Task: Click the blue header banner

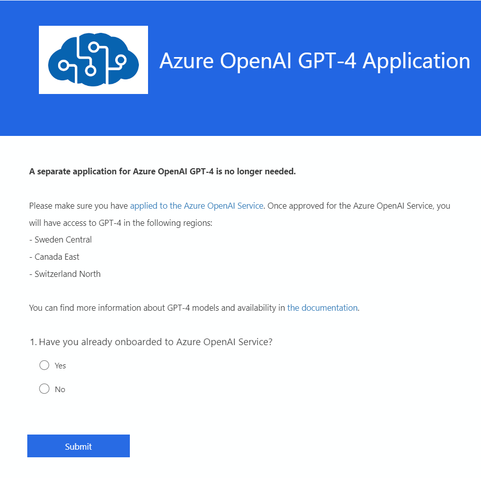Action: (303, 116)
